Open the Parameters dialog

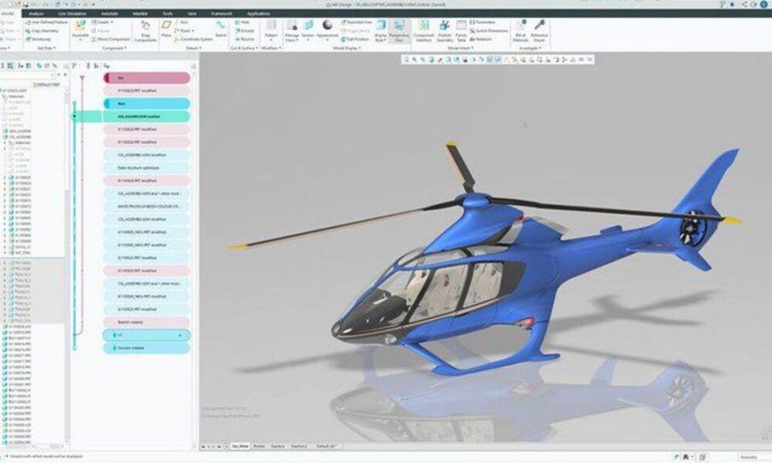tap(482, 22)
